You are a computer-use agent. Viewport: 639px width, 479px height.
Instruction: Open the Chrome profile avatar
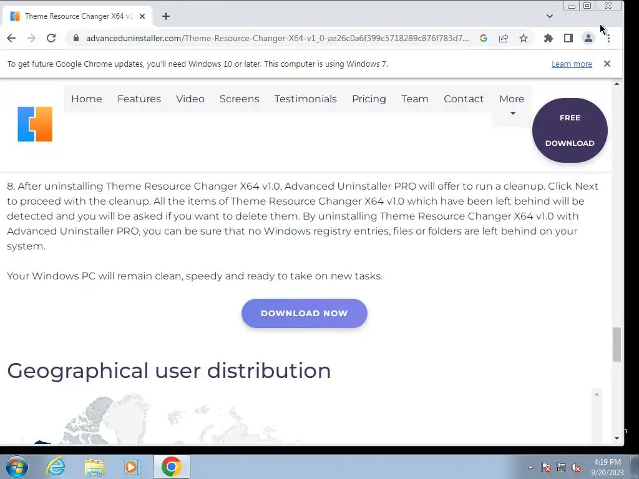(x=588, y=38)
